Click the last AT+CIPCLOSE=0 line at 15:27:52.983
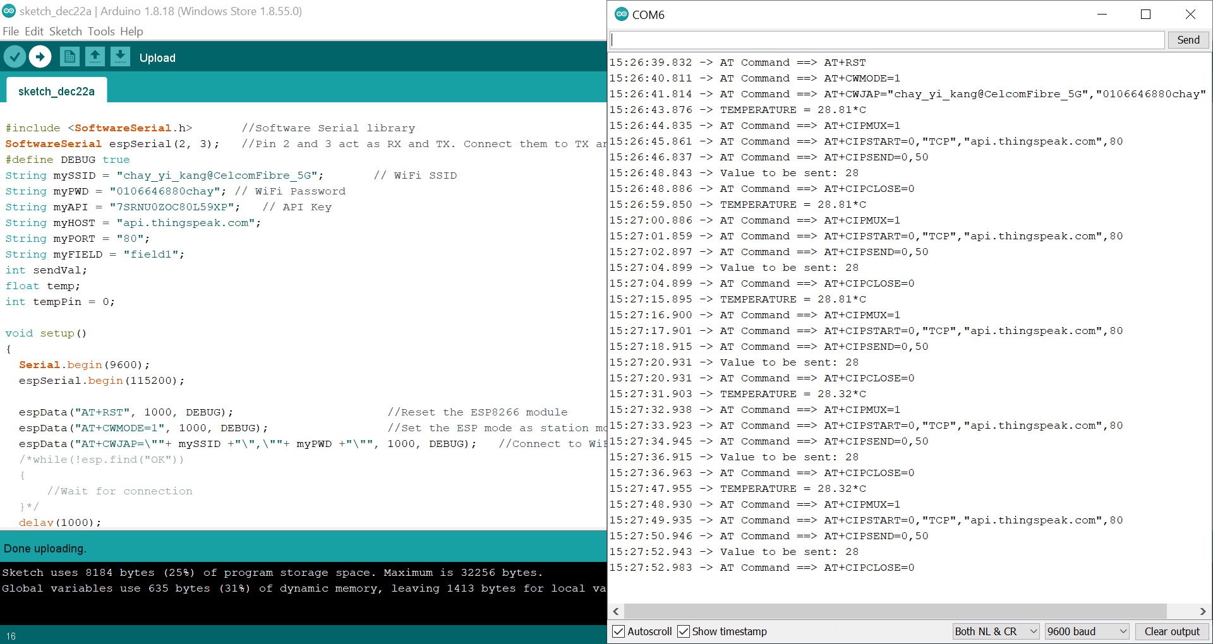 tap(761, 568)
